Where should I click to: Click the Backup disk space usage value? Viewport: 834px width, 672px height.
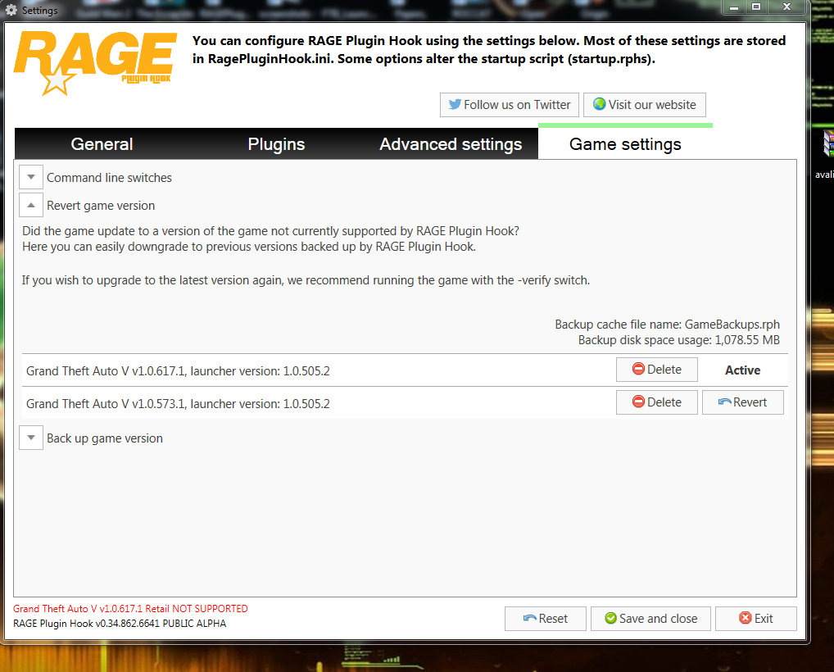(747, 340)
